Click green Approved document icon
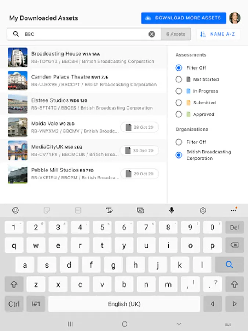 pos(188,114)
